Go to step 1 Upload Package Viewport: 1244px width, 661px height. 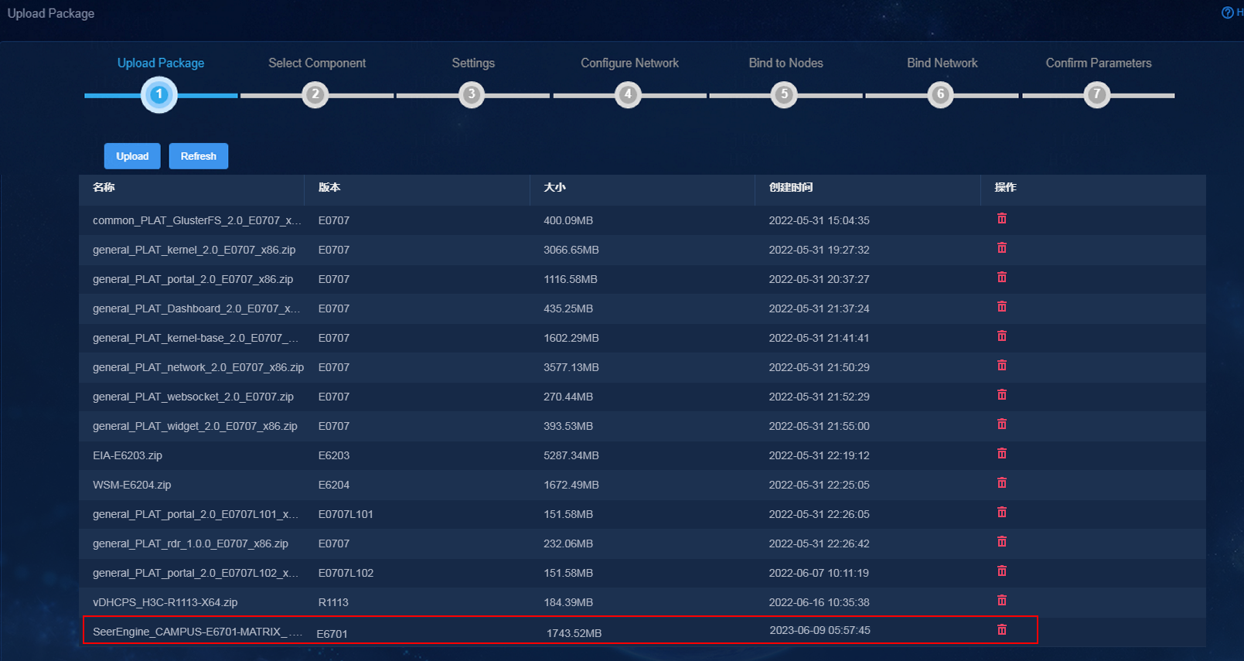click(161, 63)
